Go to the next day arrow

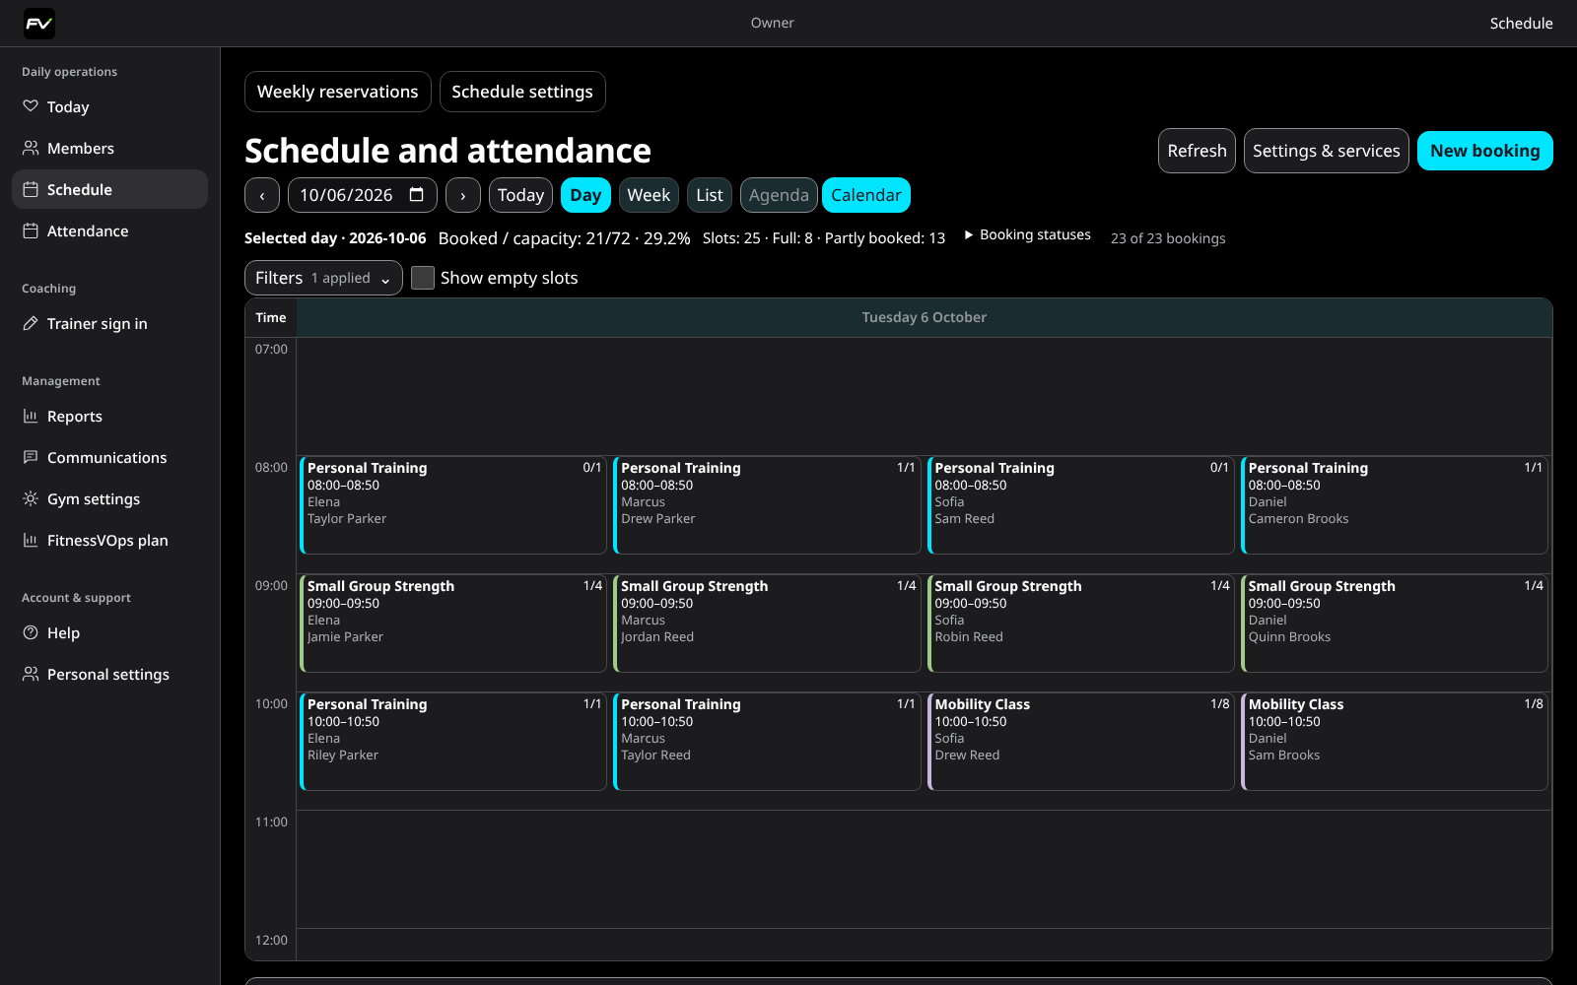[463, 195]
